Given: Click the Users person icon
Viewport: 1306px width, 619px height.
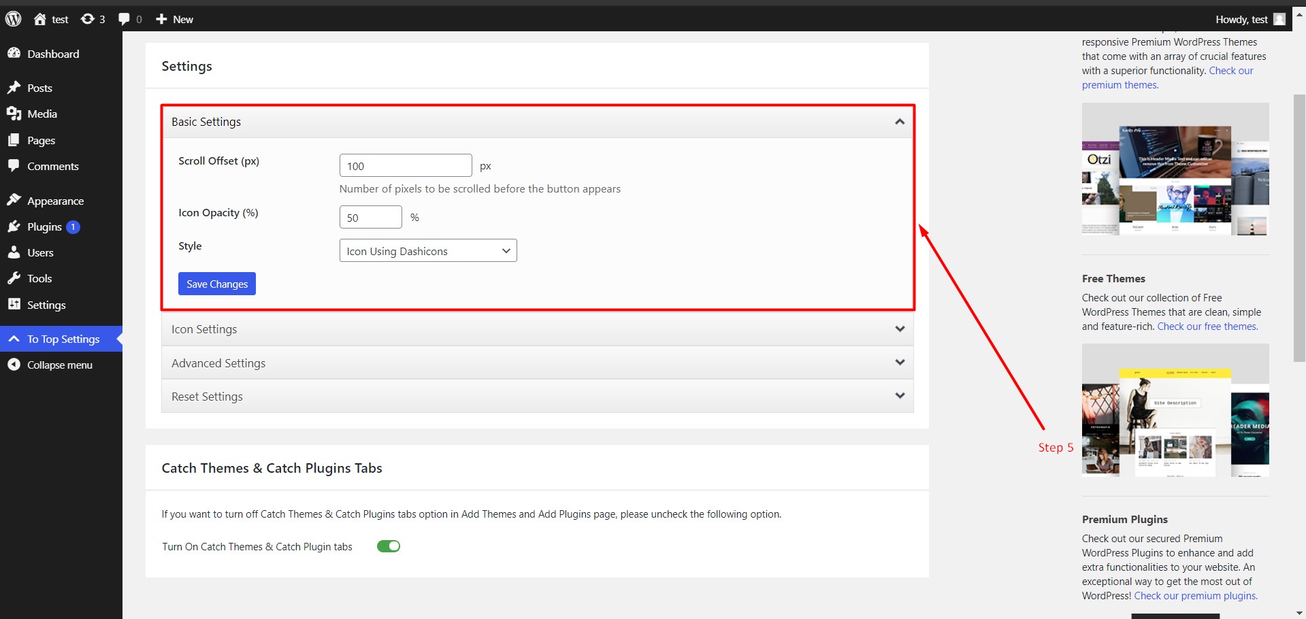Looking at the screenshot, I should point(14,252).
